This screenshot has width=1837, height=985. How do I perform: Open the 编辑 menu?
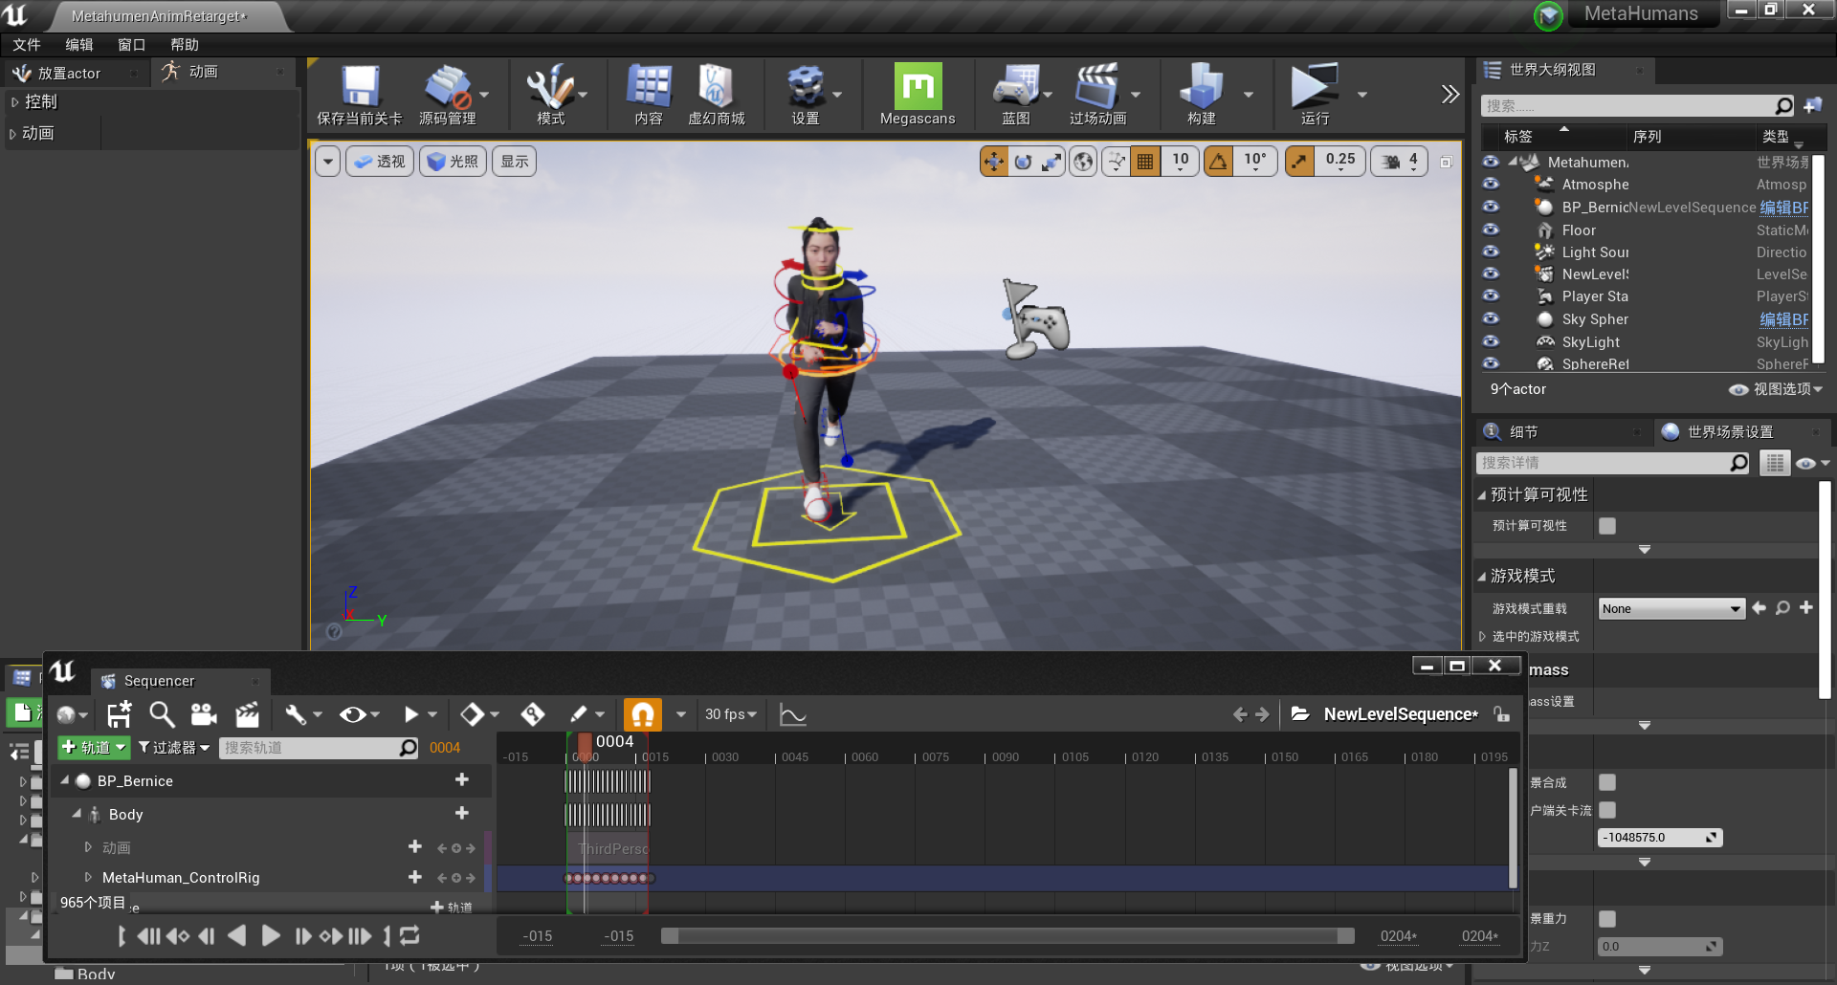click(79, 44)
